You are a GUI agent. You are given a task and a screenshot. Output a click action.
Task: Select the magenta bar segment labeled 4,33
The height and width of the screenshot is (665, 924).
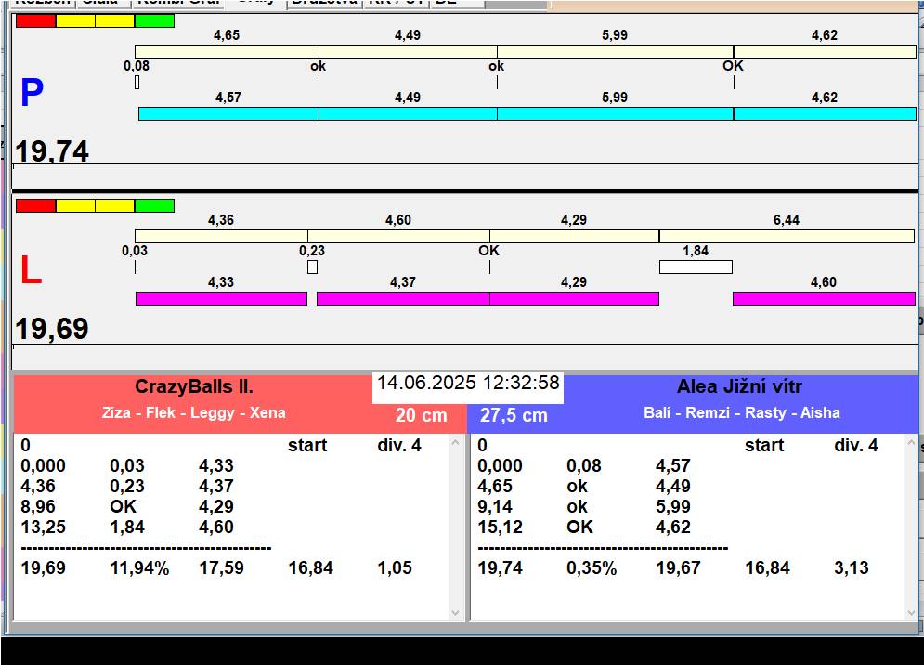(x=222, y=298)
